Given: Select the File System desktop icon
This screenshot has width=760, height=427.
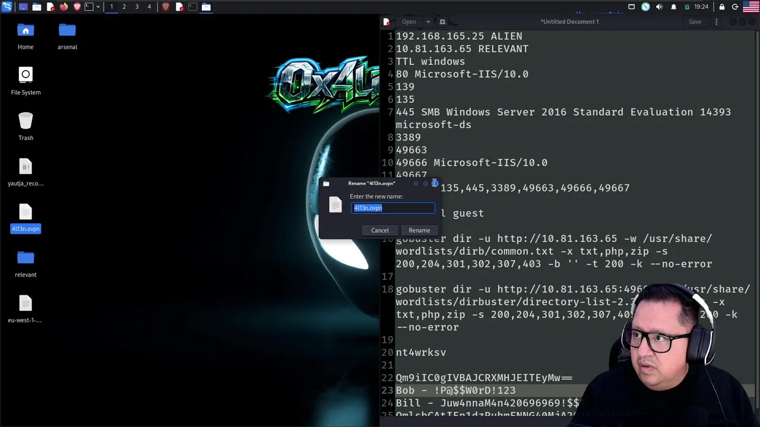Looking at the screenshot, I should [x=26, y=81].
